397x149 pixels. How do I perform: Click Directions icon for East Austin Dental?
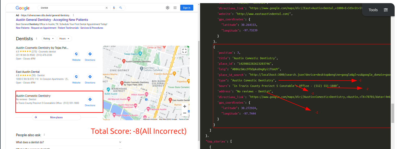click(90, 77)
